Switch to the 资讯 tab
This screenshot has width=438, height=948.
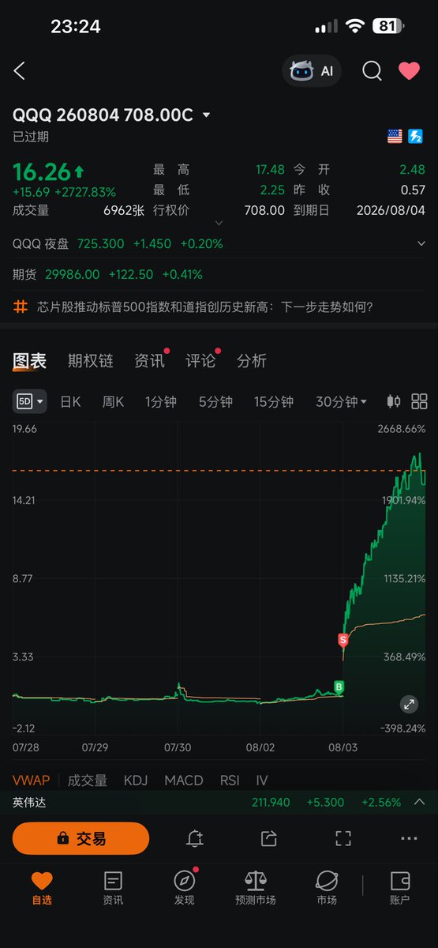click(x=149, y=361)
